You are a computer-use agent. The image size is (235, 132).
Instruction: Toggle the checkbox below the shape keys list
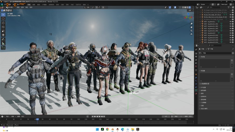pyautogui.click(x=201, y=84)
